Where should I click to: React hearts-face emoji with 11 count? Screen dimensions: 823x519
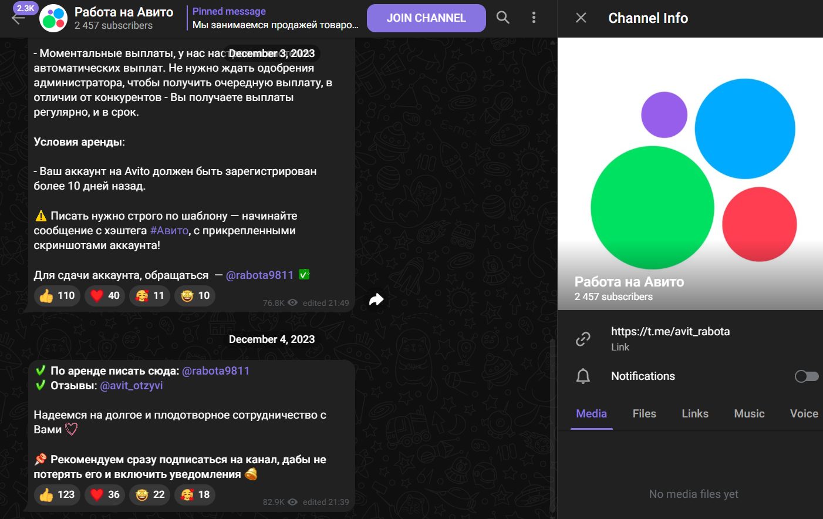pos(150,295)
